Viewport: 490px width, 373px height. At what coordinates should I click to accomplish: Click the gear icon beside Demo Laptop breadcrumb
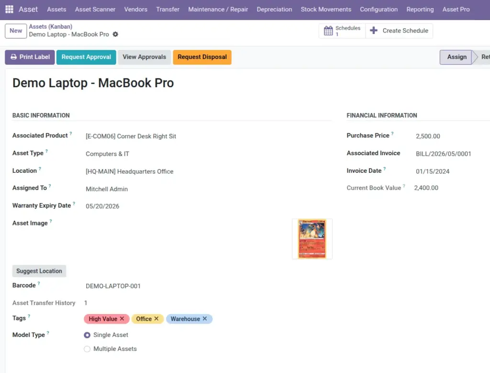click(115, 34)
